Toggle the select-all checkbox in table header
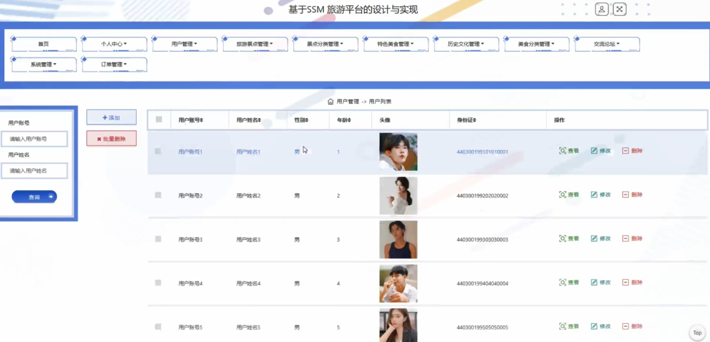Screen dimensions: 710x342 pyautogui.click(x=159, y=119)
